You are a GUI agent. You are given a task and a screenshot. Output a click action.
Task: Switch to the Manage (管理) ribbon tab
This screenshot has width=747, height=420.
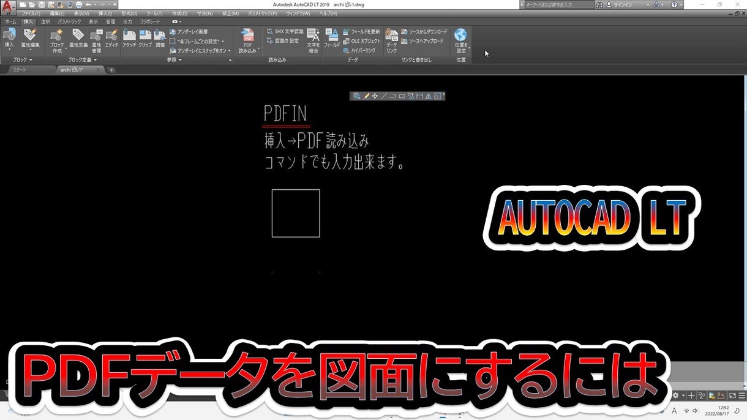pos(110,21)
